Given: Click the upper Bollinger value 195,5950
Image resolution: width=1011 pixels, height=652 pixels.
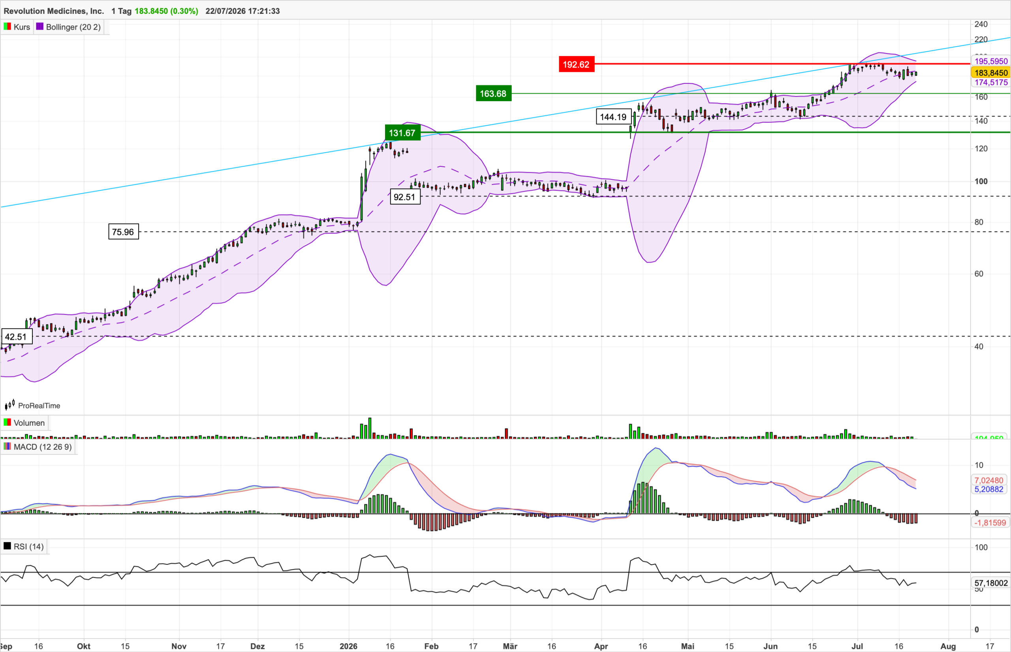Looking at the screenshot, I should pyautogui.click(x=991, y=61).
